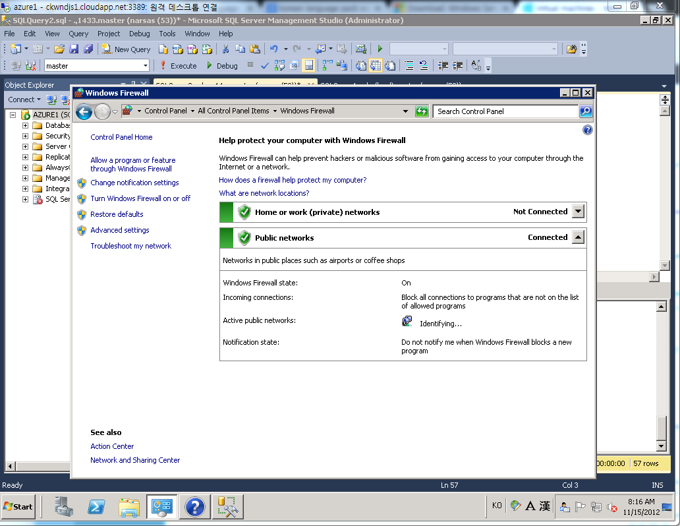Click the Specify Values for Template Parameters icon
Screen dimensions: 680x526
coord(476,65)
